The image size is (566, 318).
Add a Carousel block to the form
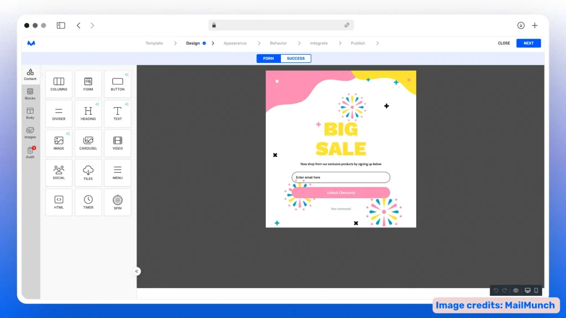tap(88, 142)
